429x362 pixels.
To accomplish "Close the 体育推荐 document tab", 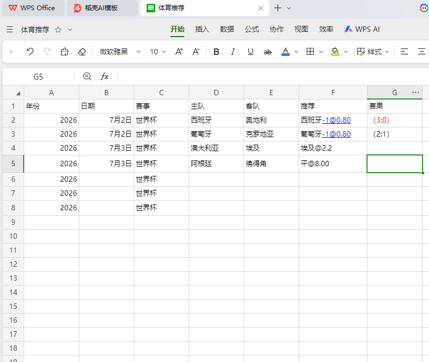I will pyautogui.click(x=261, y=8).
